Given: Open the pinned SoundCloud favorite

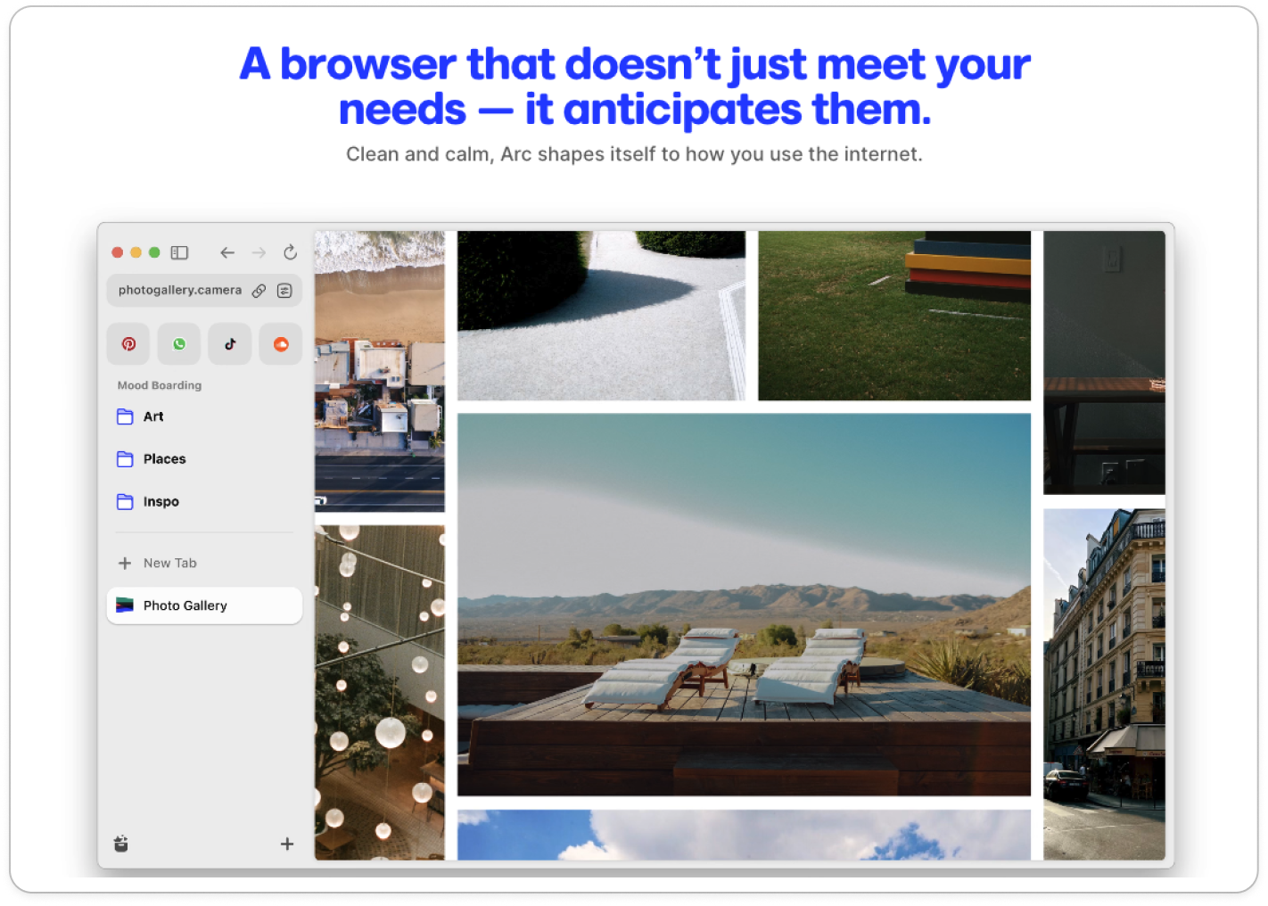Looking at the screenshot, I should point(281,344).
